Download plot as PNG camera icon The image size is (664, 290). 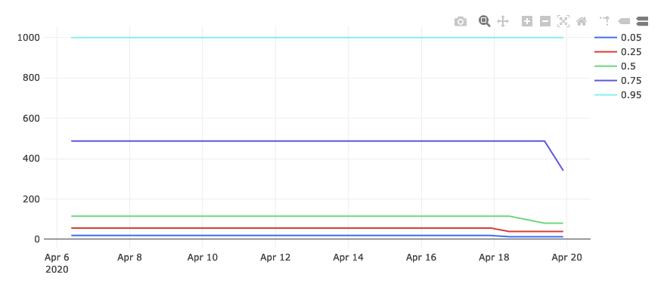coord(461,22)
